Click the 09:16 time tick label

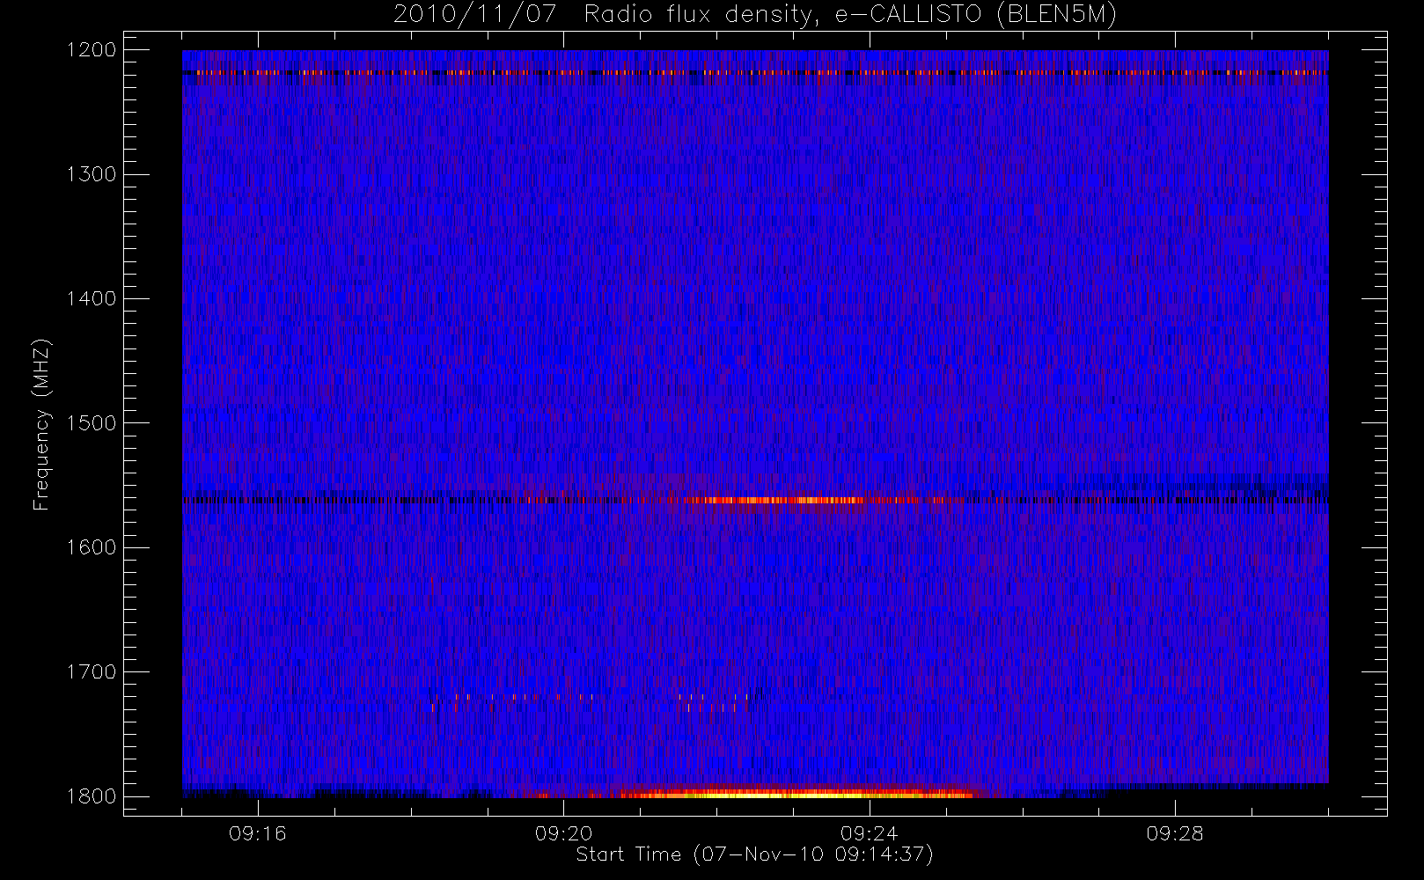258,833
